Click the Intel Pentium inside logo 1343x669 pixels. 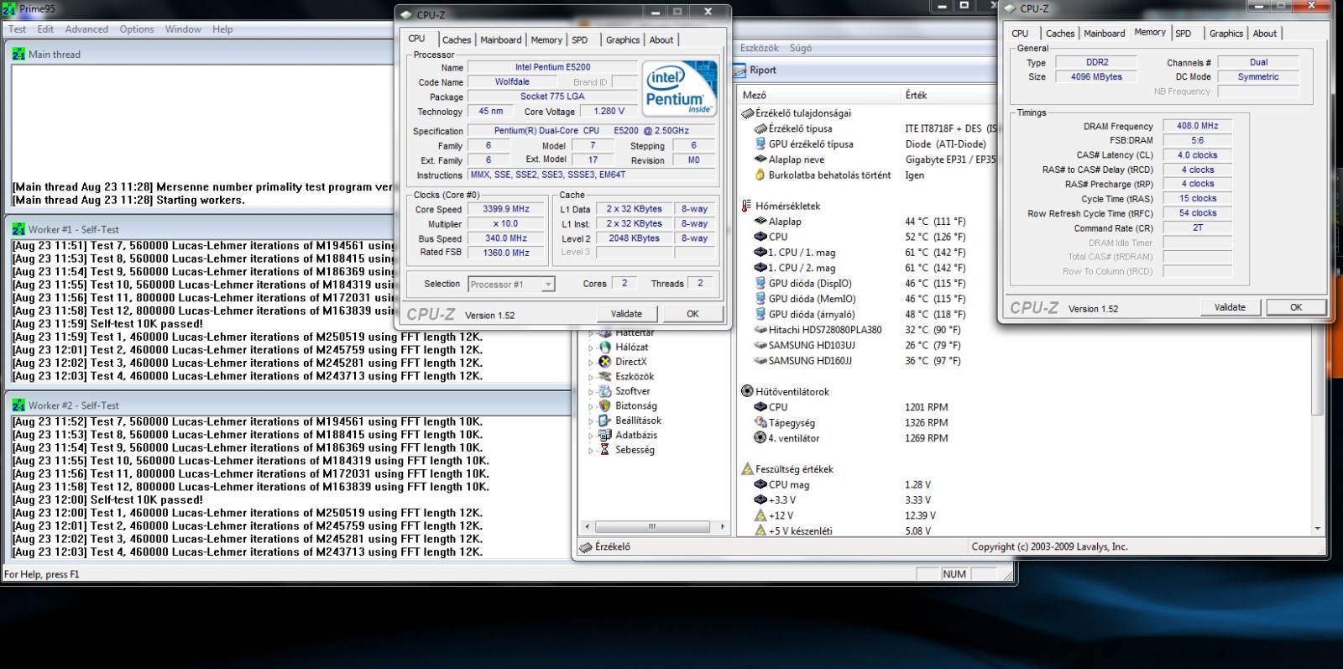(680, 87)
